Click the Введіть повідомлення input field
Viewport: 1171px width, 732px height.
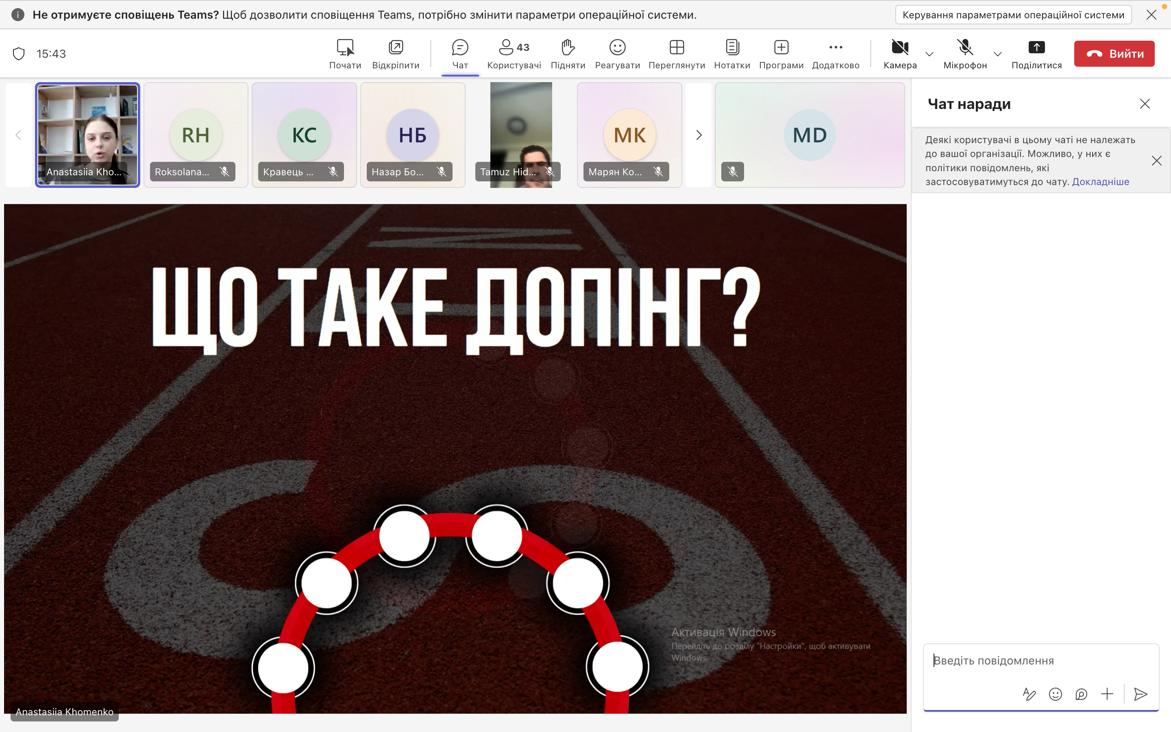click(1040, 660)
